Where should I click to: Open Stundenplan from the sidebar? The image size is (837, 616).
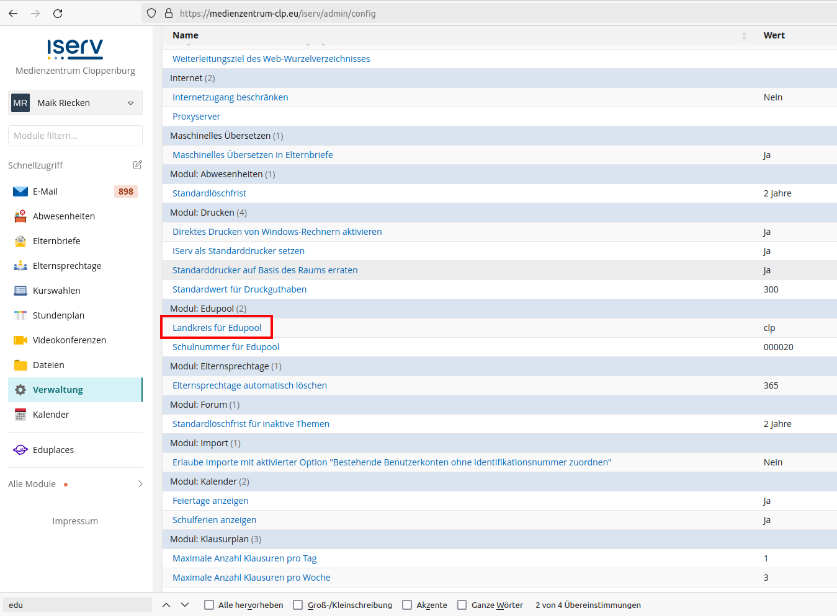[58, 315]
